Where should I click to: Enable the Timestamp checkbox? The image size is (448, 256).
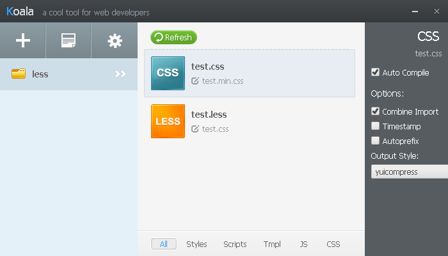click(376, 125)
